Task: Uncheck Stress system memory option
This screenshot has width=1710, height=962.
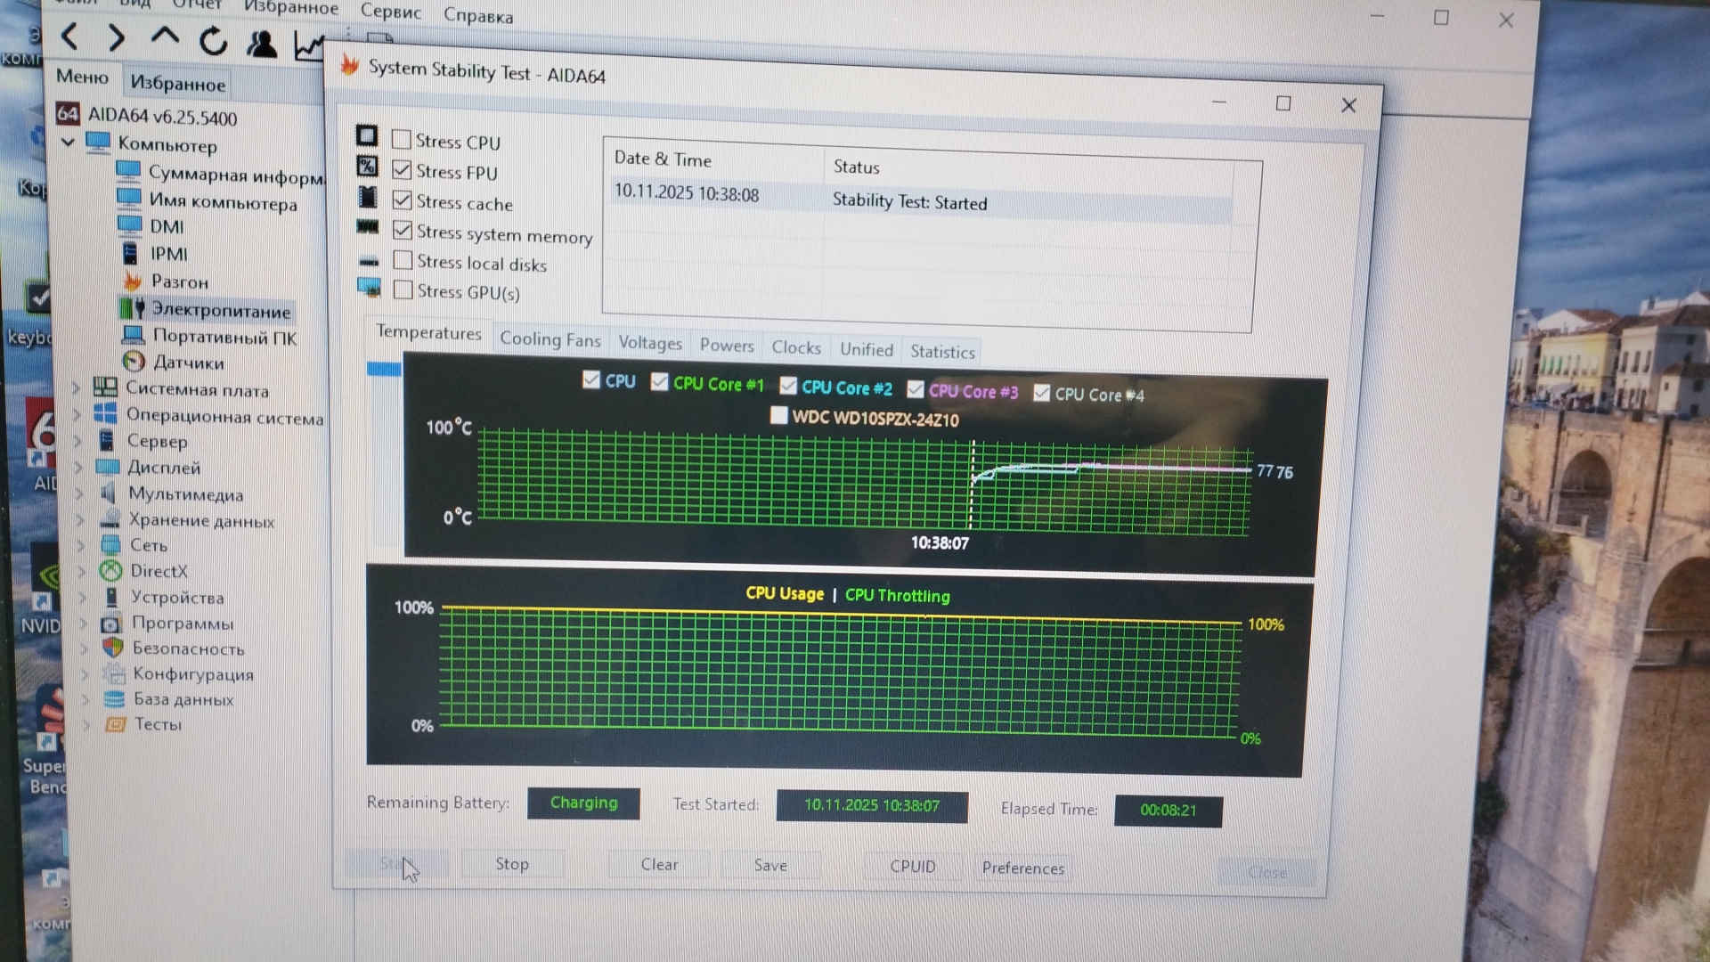Action: (x=403, y=231)
